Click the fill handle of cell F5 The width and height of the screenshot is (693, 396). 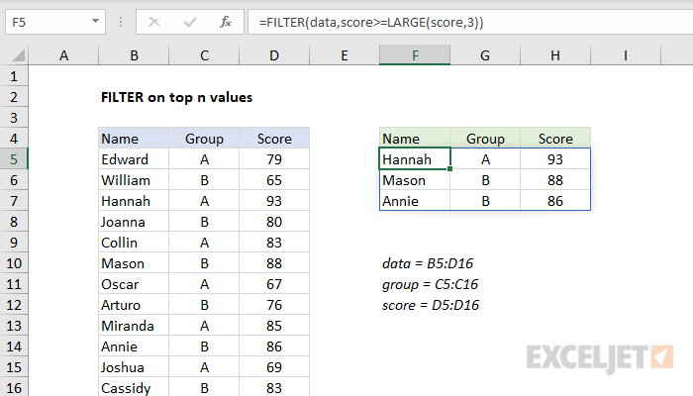tap(449, 169)
